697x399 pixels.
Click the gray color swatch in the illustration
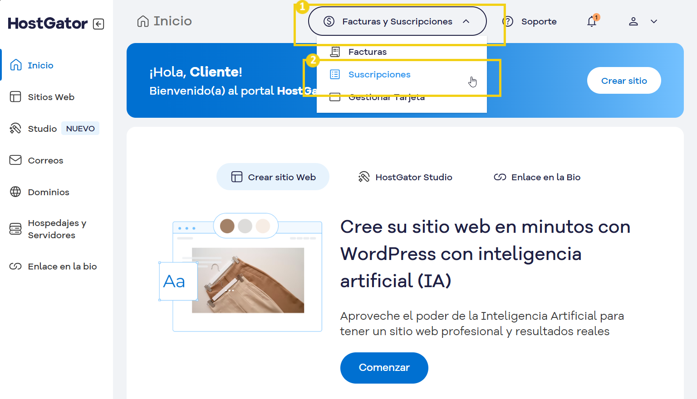[245, 226]
